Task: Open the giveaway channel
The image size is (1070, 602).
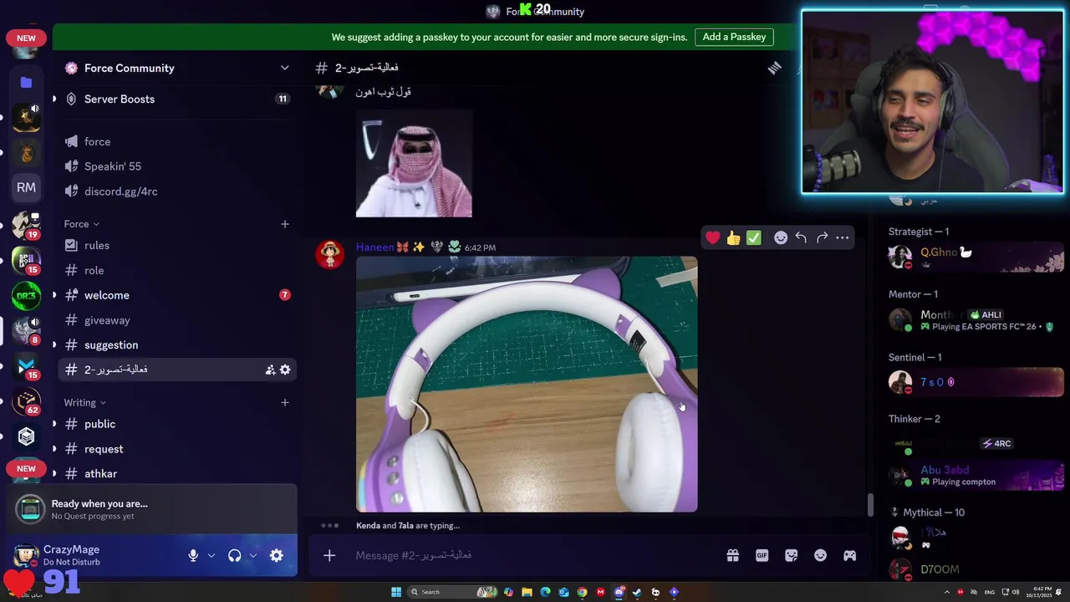Action: 177,320
